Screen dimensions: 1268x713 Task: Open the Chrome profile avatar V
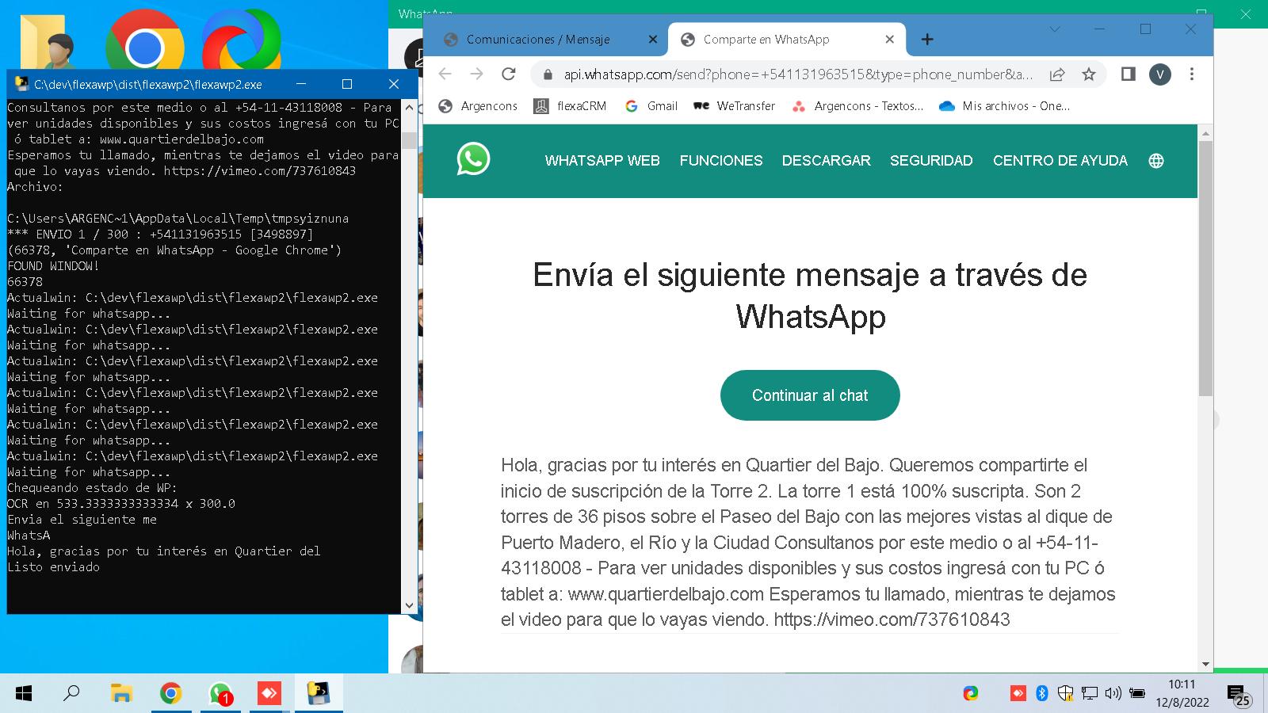(1159, 74)
